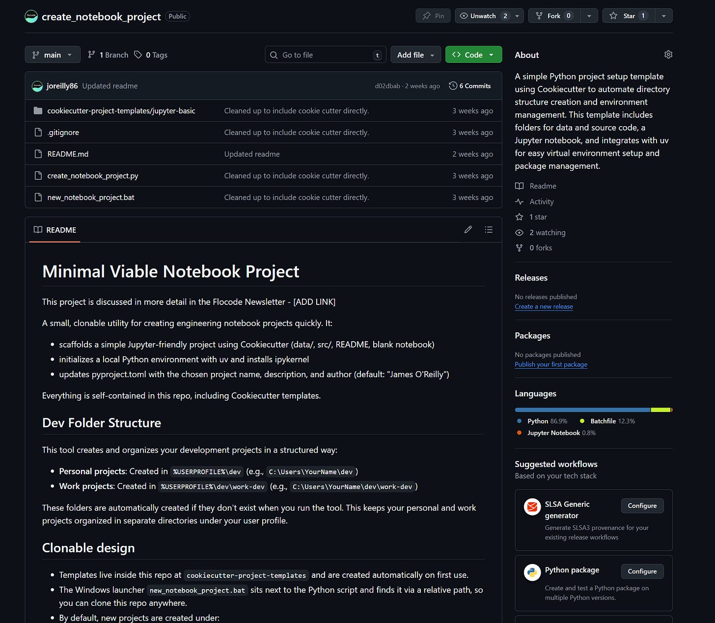Open cookiecutter-project-templates/jupyter-basic folder

tap(121, 111)
